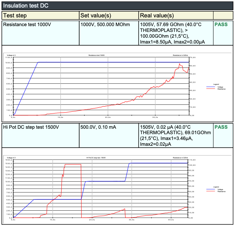Click the PASS result for Hi Pot DC test
This screenshot has height=227, width=237.
[x=221, y=127]
